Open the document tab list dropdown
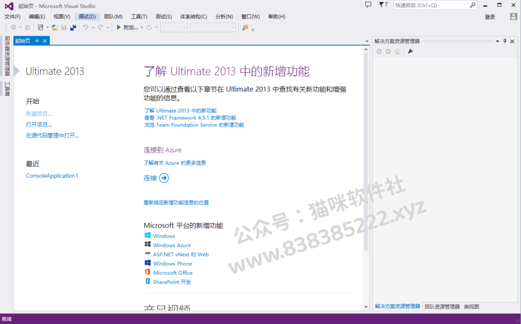521x324 pixels. pos(367,41)
